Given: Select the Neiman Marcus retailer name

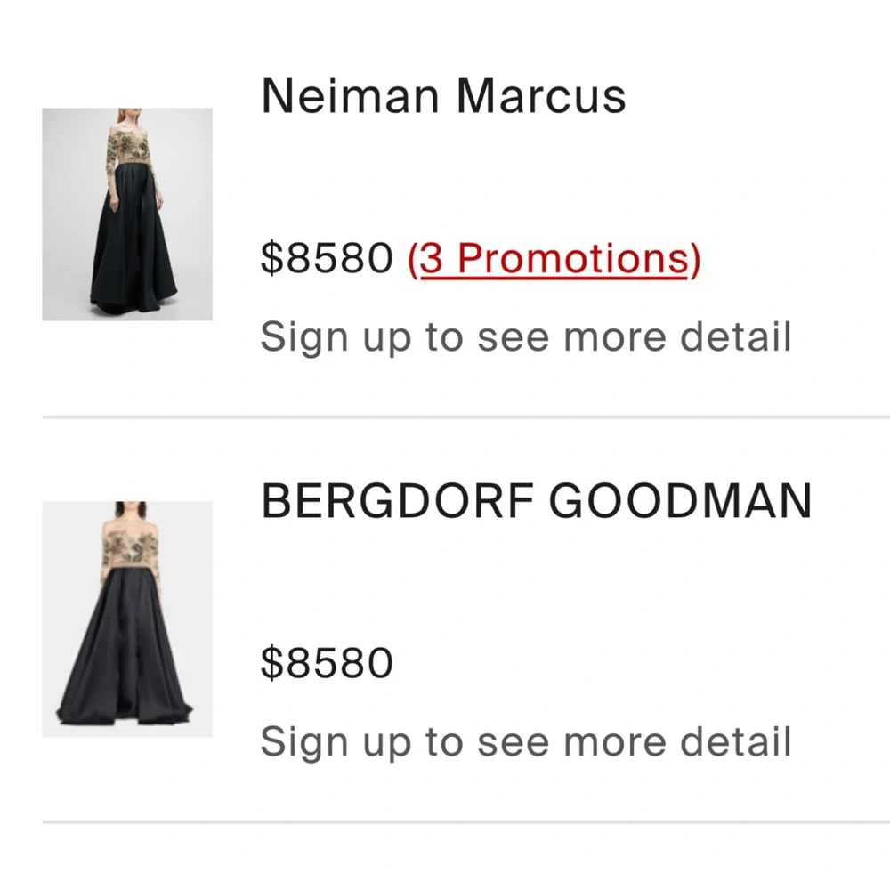Looking at the screenshot, I should tap(443, 95).
